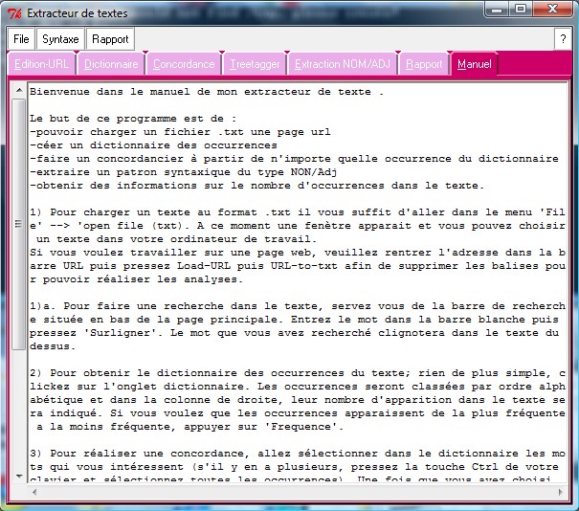This screenshot has height=511, width=579.
Task: Open the File menu
Action: tap(21, 39)
